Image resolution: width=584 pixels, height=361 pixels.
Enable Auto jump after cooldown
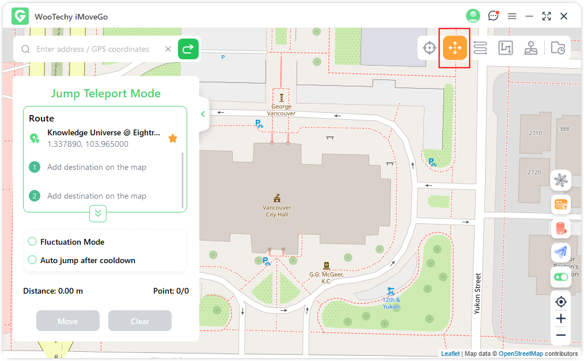tap(32, 260)
